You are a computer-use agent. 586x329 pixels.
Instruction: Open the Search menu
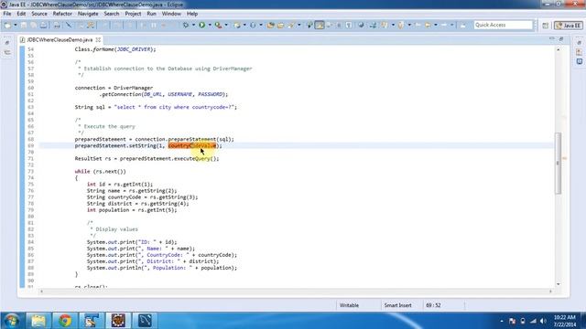tap(112, 14)
